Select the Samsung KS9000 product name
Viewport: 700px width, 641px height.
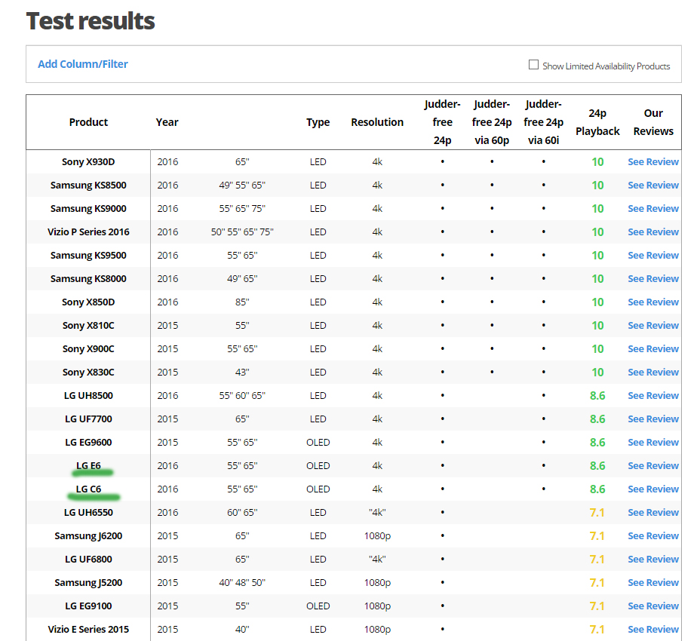point(88,209)
